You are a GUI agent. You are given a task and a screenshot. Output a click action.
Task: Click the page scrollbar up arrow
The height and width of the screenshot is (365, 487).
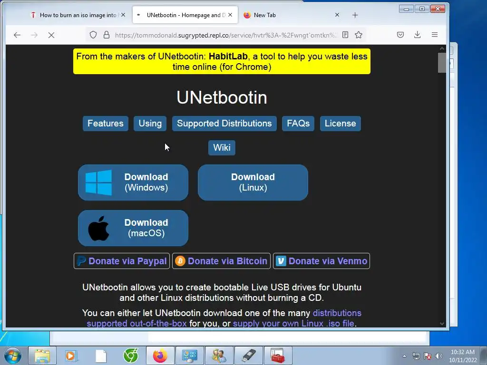click(x=442, y=48)
